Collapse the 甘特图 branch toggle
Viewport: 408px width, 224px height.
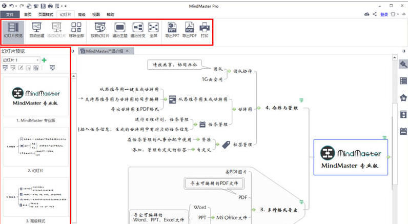[234, 109]
